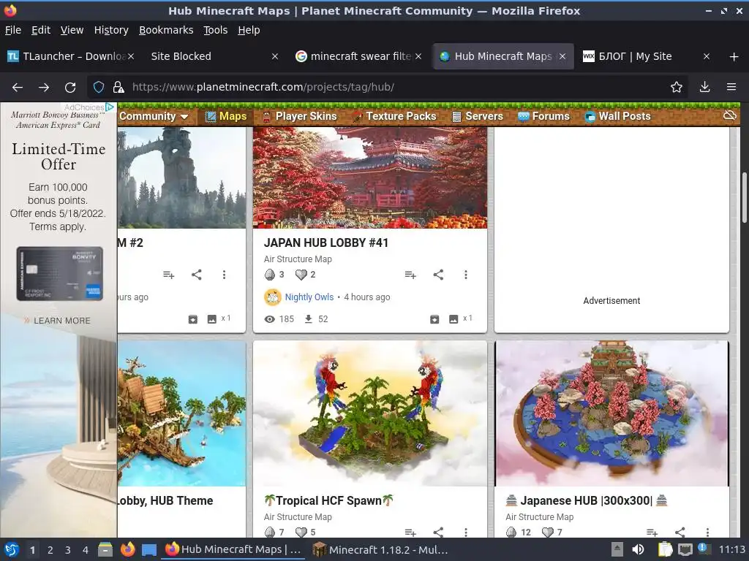This screenshot has width=749, height=561.
Task: Favorite JAPAN HUB LOBBY #41 with the heart
Action: (301, 275)
